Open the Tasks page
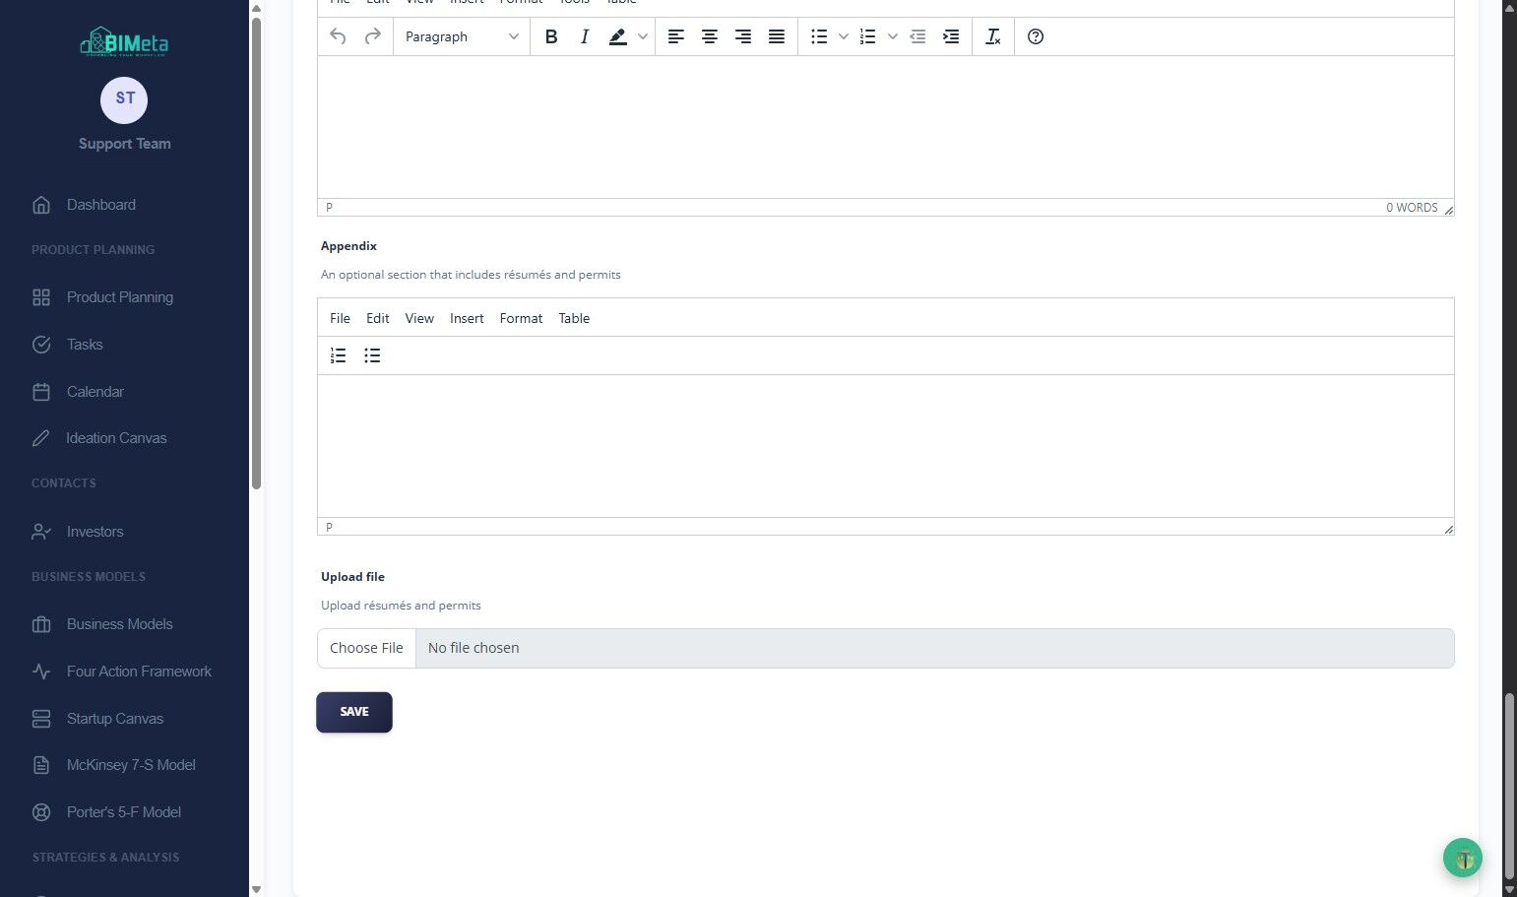 (85, 345)
